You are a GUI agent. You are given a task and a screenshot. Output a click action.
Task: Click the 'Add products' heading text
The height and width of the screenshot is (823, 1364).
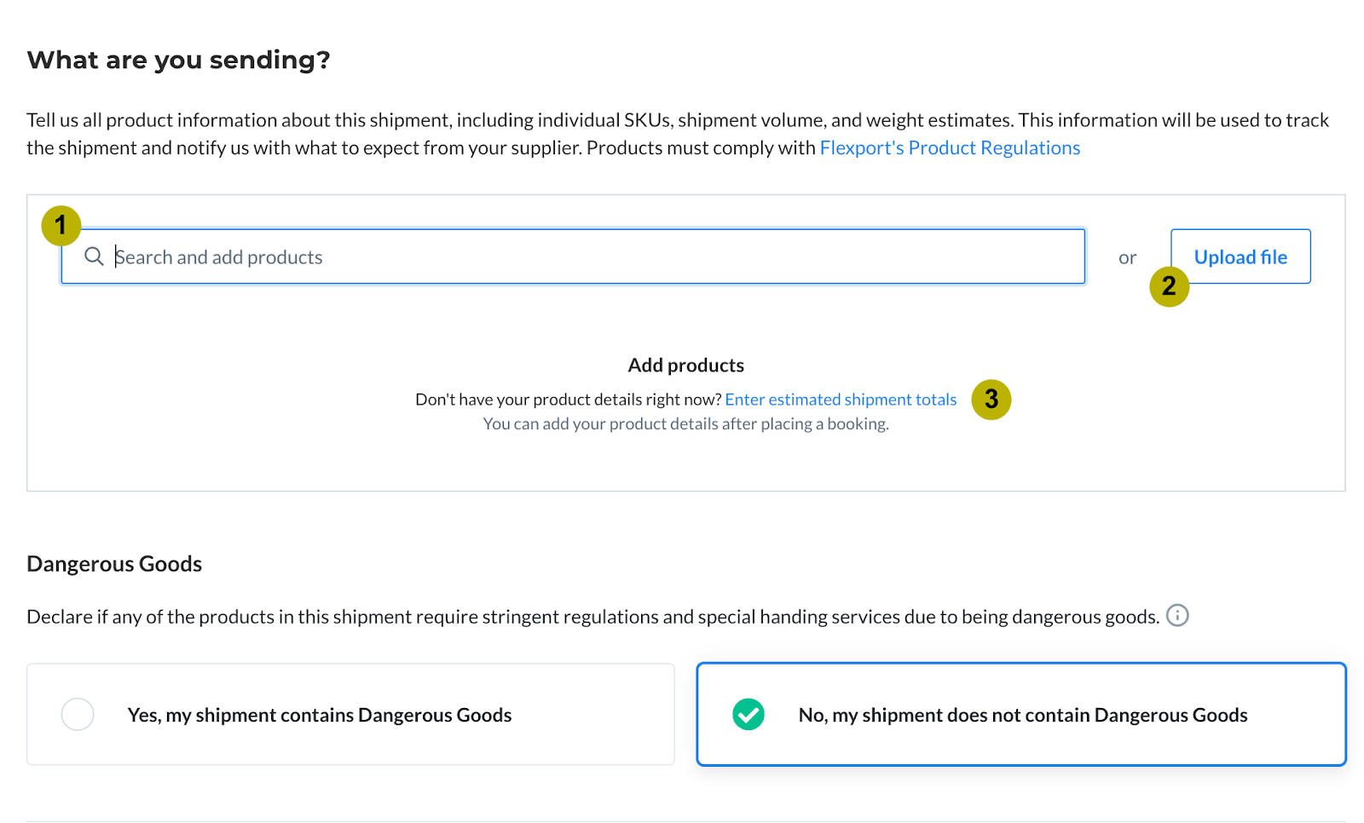point(686,365)
